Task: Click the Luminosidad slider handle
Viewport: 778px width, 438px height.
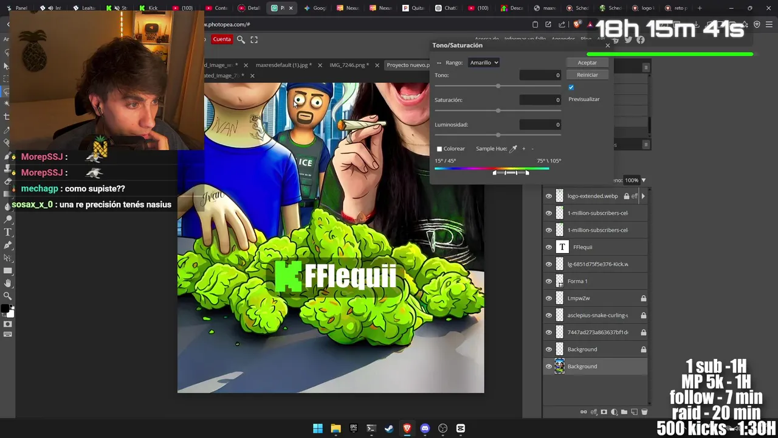Action: pyautogui.click(x=498, y=134)
